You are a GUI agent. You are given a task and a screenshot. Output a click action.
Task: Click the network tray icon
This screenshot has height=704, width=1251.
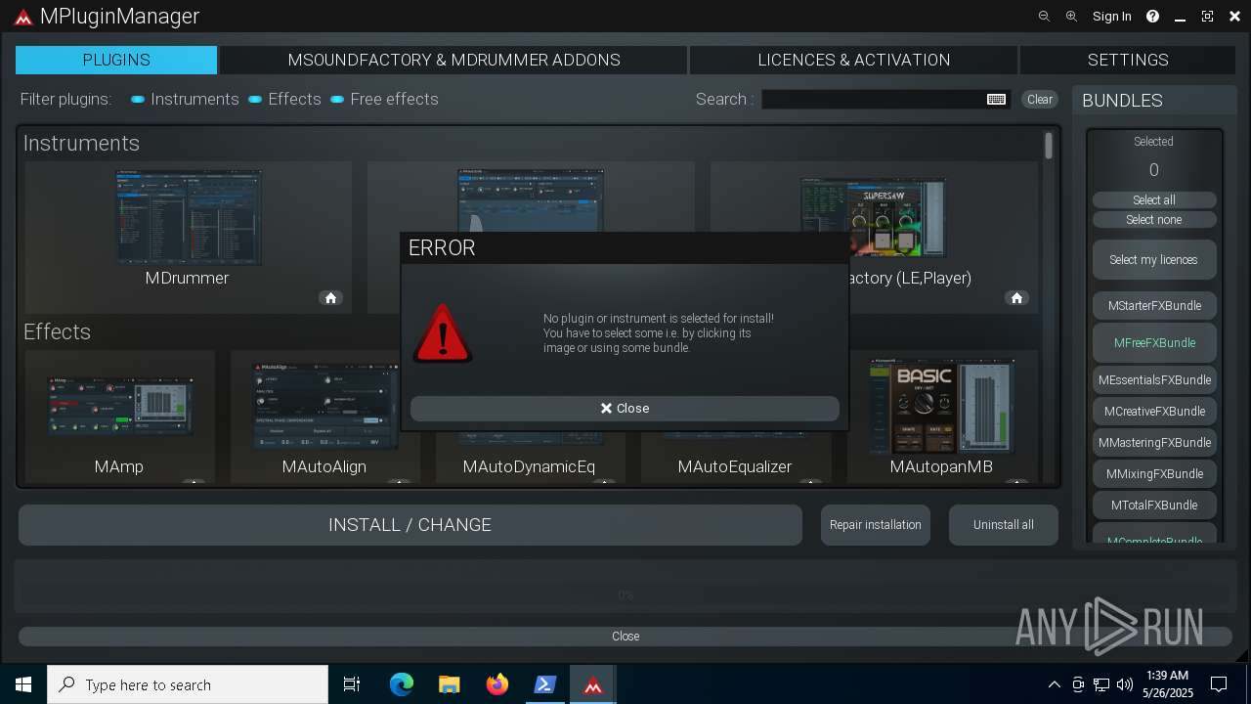click(x=1101, y=684)
